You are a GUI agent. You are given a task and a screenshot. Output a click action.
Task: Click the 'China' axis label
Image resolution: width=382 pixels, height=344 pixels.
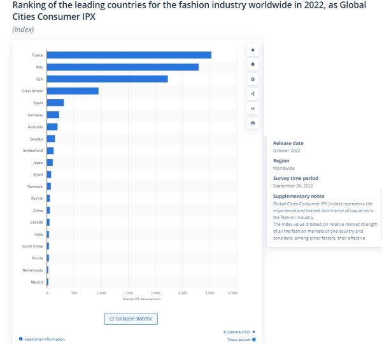coord(38,210)
